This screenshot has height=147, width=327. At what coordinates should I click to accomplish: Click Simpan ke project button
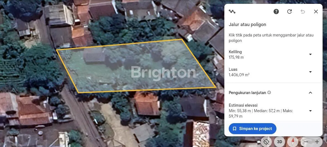252,129
